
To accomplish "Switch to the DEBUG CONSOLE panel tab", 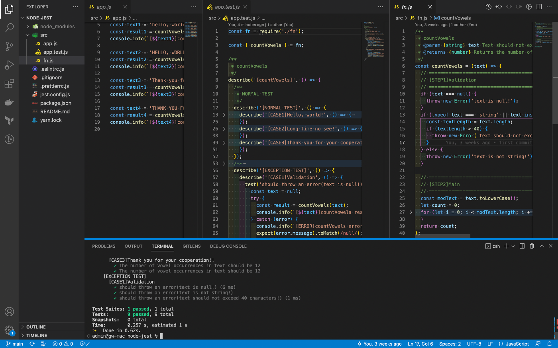I will click(228, 246).
